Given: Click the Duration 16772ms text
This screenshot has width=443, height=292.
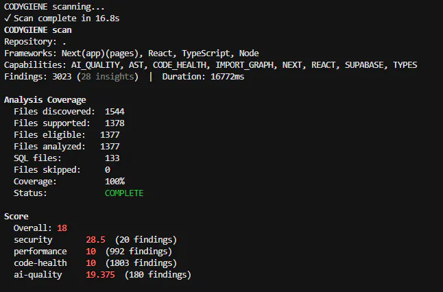Looking at the screenshot, I should (203, 77).
